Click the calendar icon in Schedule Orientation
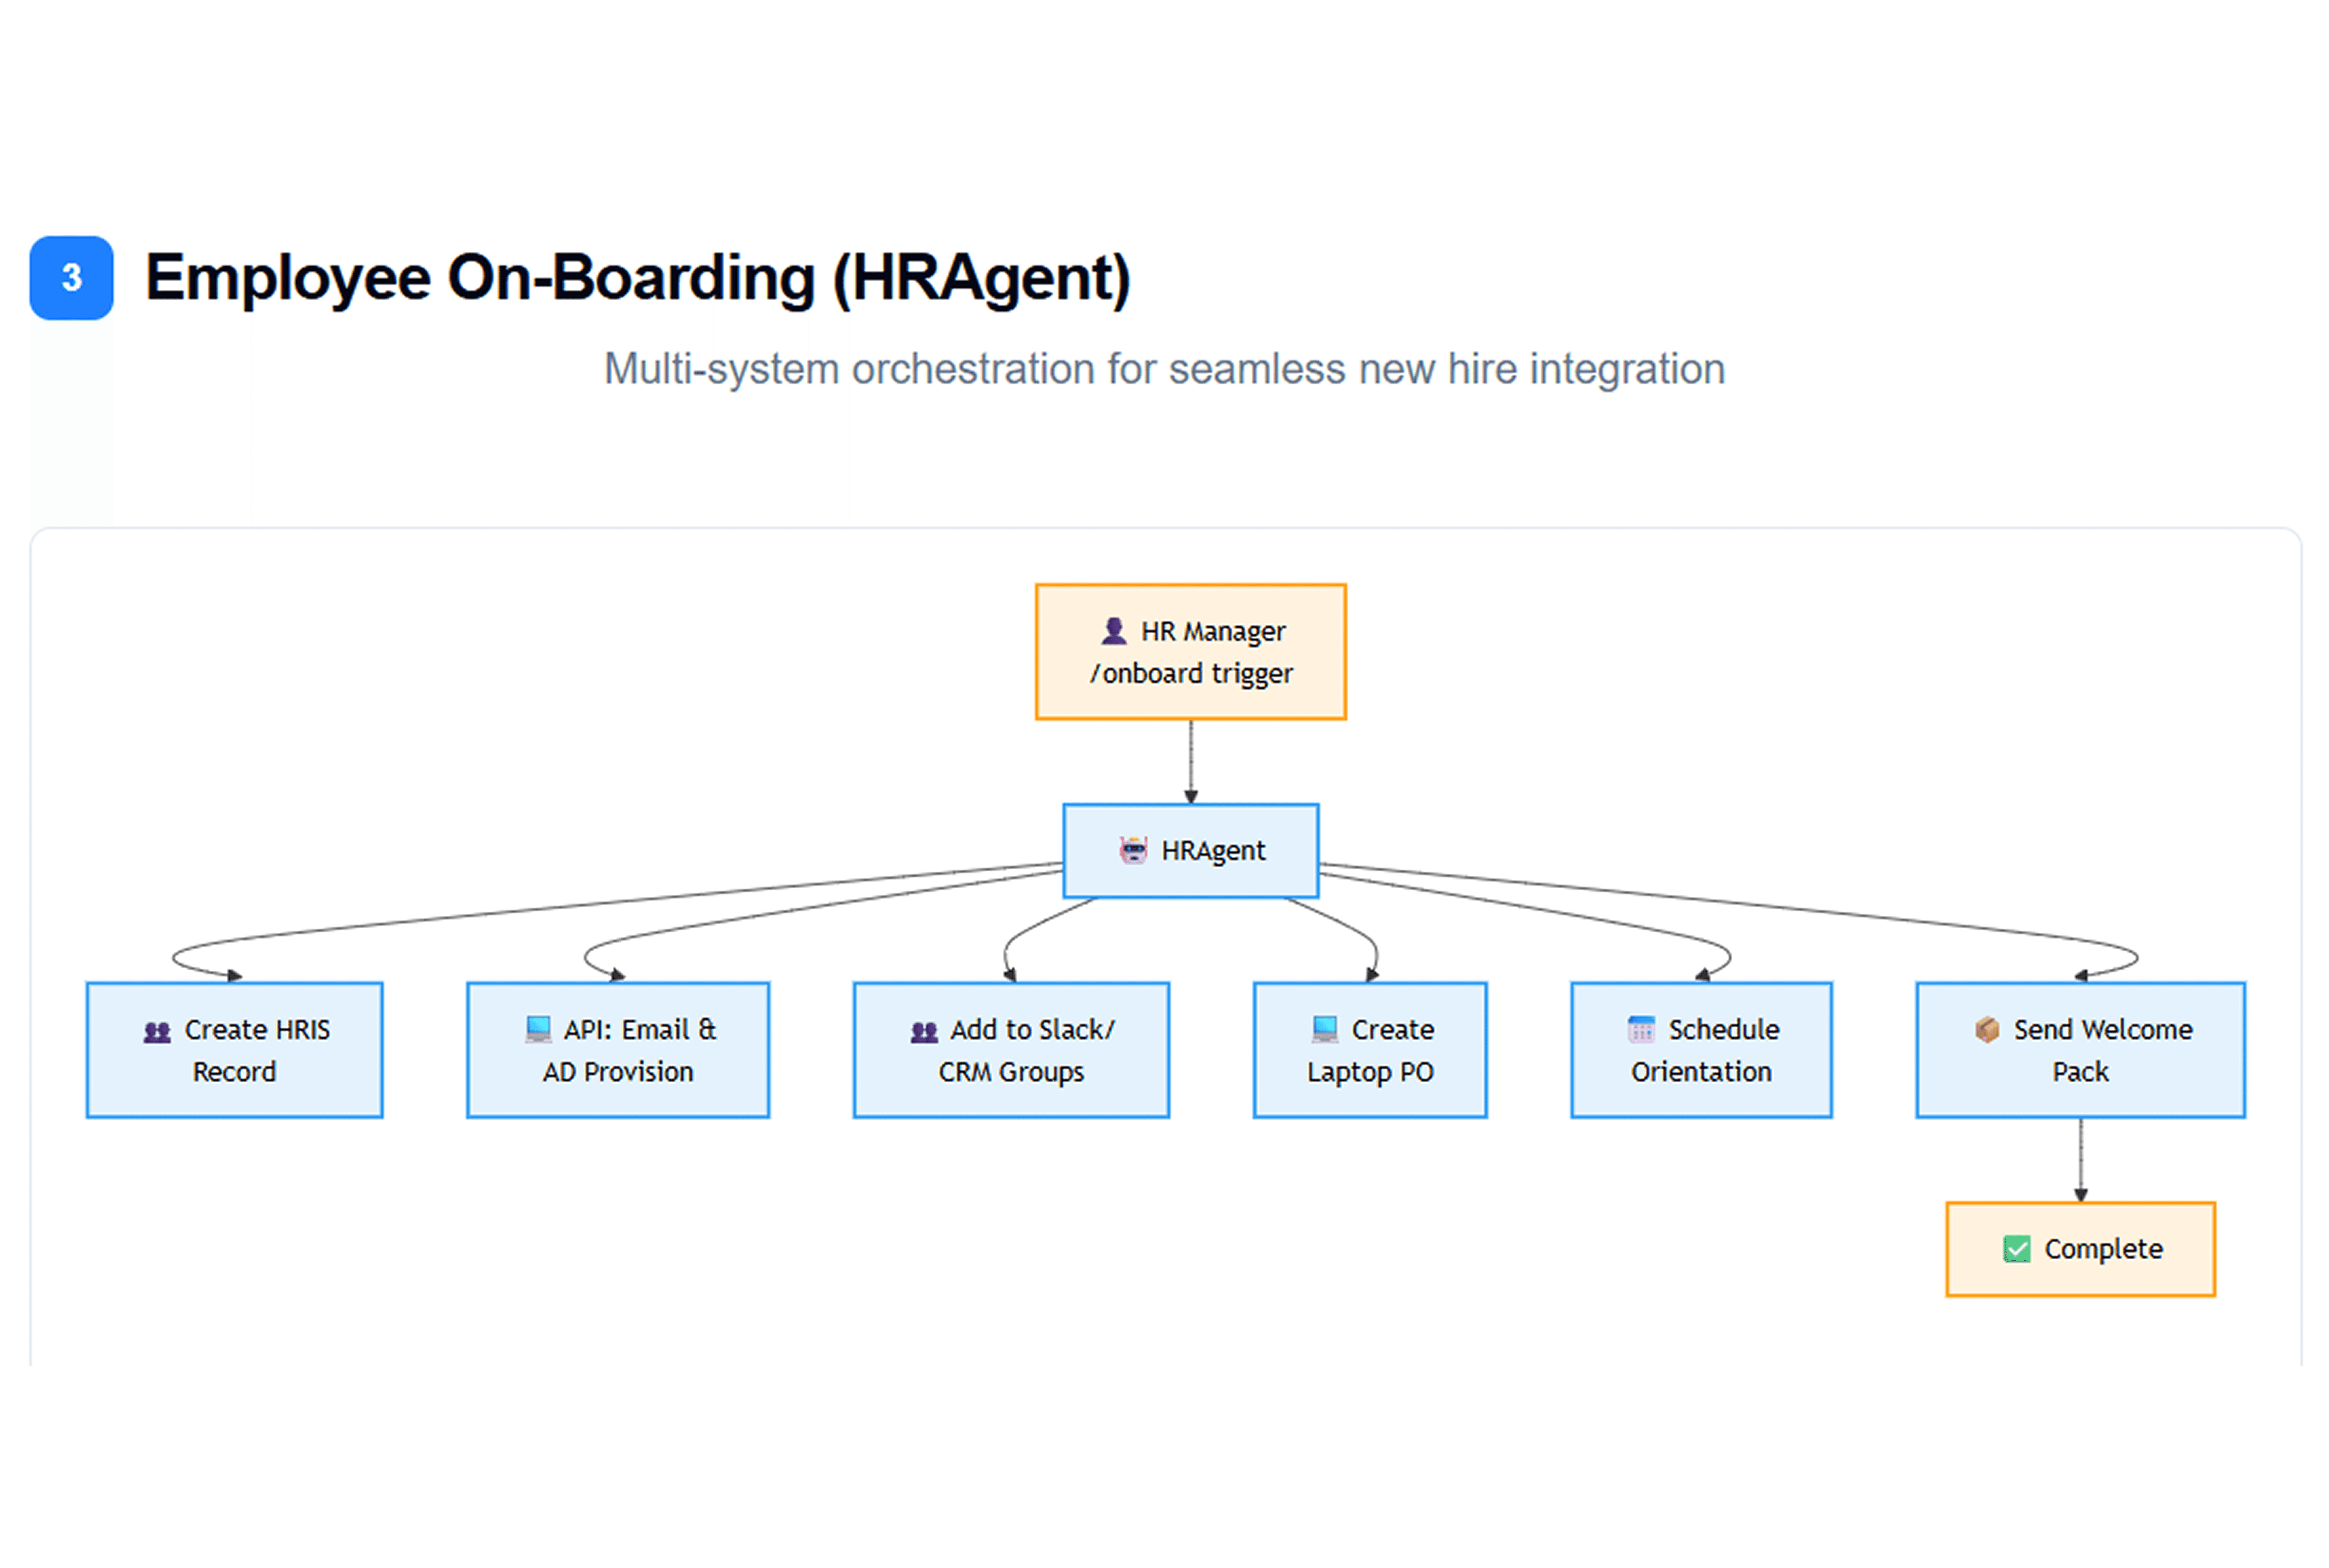This screenshot has width=2329, height=1568. pos(1642,1029)
